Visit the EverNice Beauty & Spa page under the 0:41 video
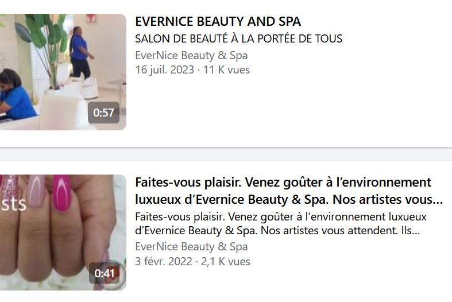 (191, 247)
